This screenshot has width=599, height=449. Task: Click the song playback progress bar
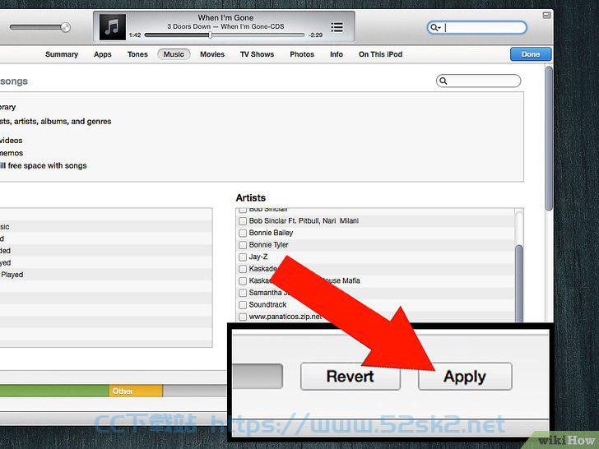[225, 35]
